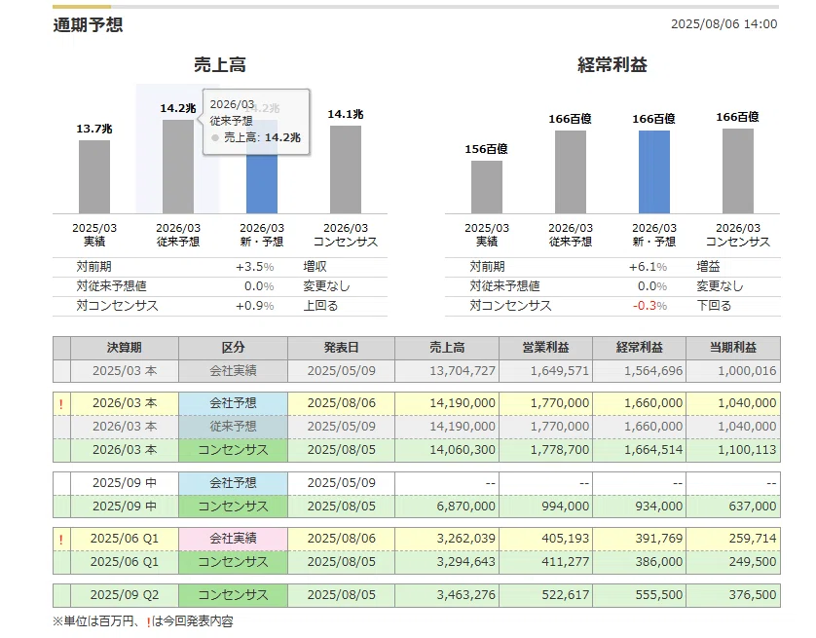Screen dimensions: 816x638
Task: Click the Q1 ordinary profit 391,769
Action: pyautogui.click(x=659, y=539)
